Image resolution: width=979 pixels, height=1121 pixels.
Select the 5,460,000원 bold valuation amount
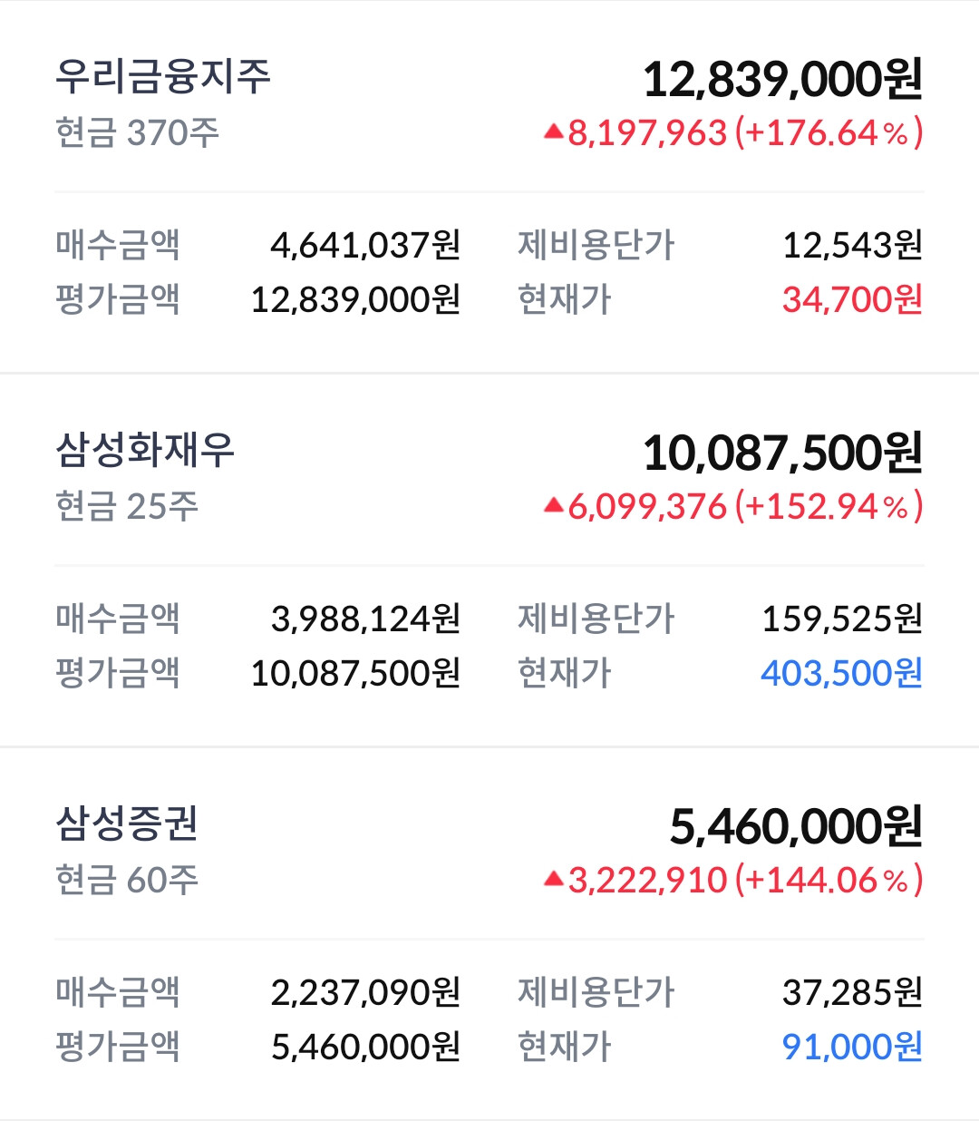coord(797,827)
